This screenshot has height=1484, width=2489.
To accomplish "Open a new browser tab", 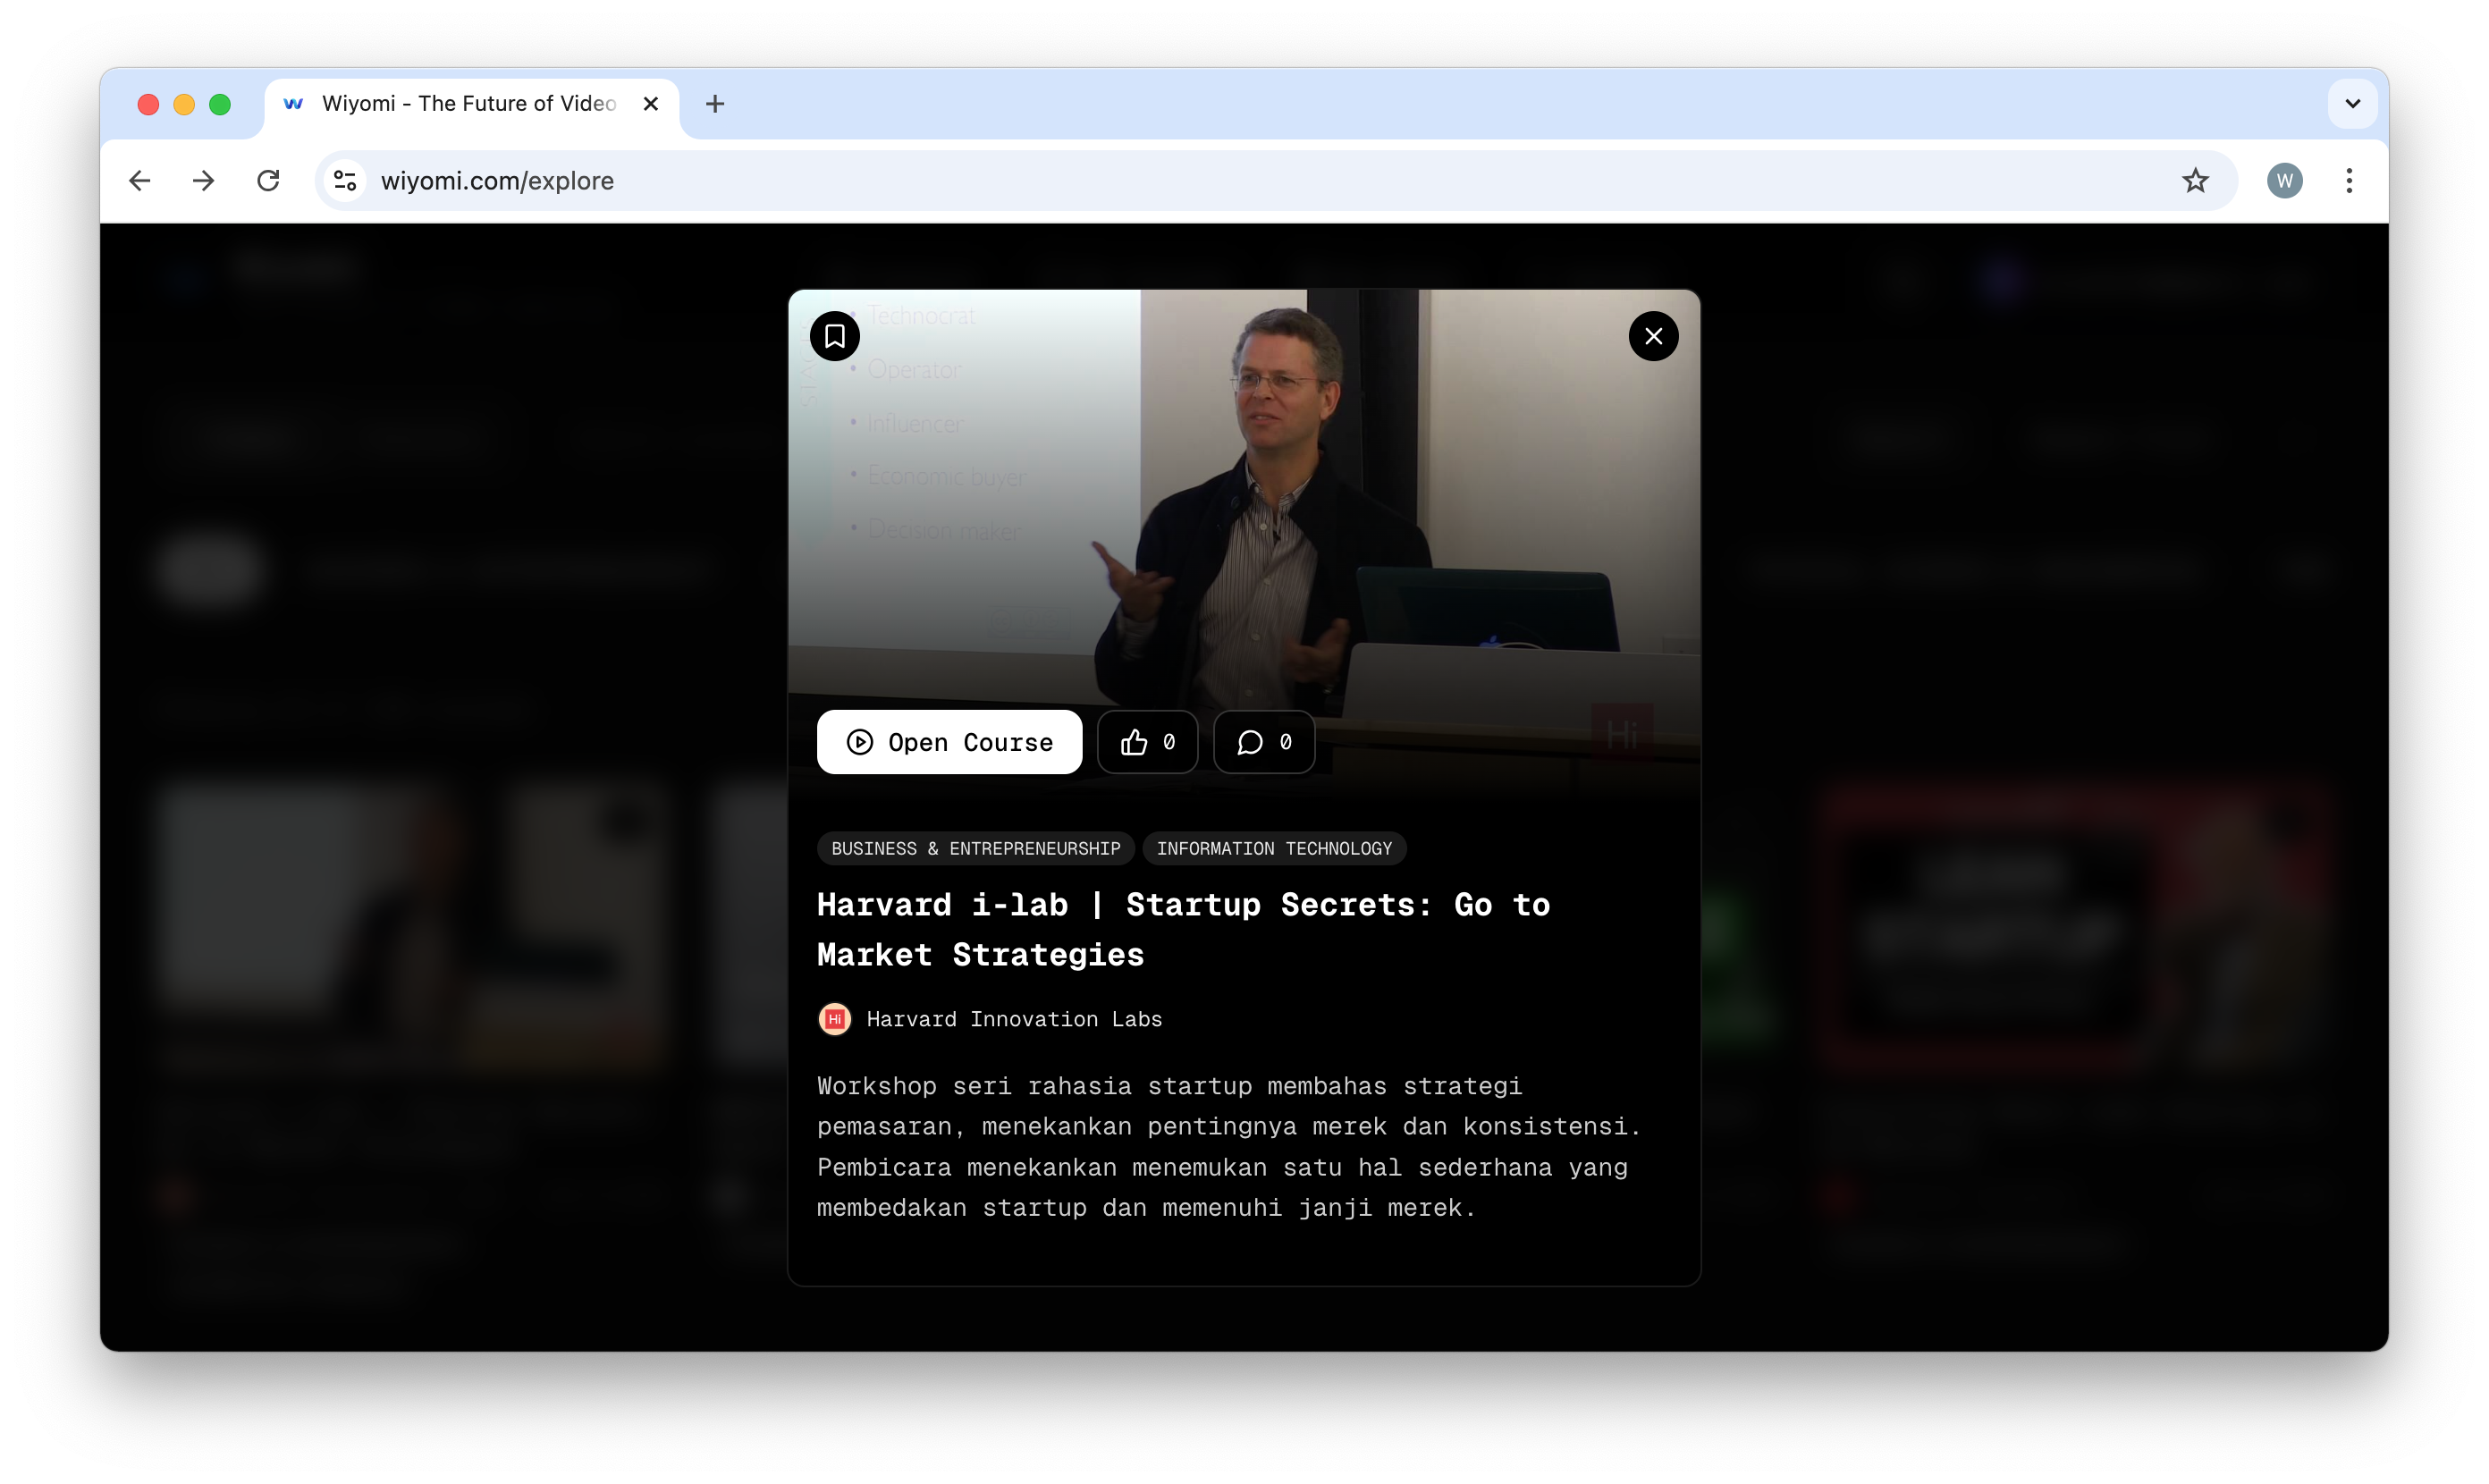I will coord(714,104).
